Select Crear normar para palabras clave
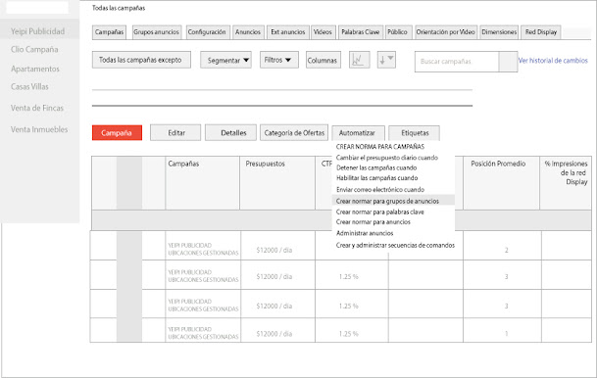597x378 pixels. [379, 212]
